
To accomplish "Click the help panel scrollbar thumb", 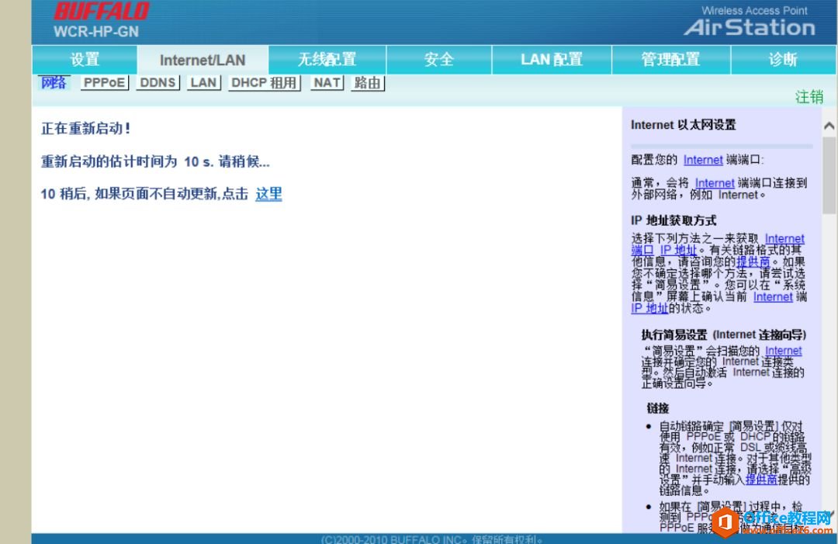I will point(829,175).
